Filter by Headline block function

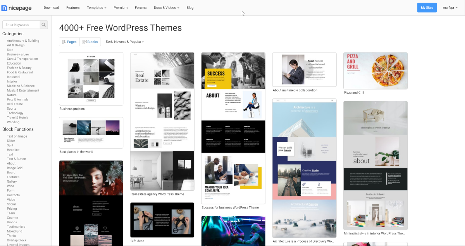point(13,150)
